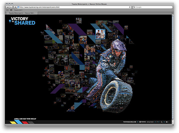The image size is (179, 133).
Task: Add a bookmark with the plus button
Action: click(15, 7)
